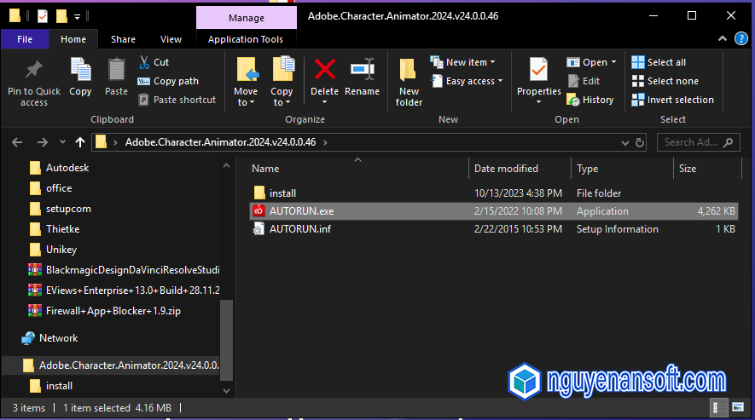Image resolution: width=755 pixels, height=420 pixels.
Task: Click History in the Open group
Action: click(590, 100)
